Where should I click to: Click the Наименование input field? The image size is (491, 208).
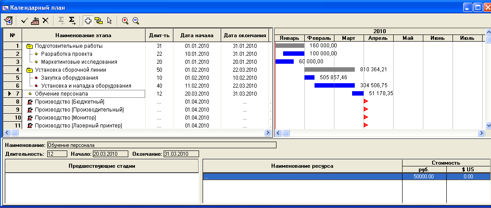(161, 145)
